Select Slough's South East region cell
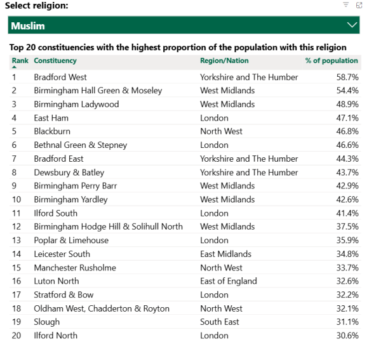This screenshot has height=356, width=381. 220,322
